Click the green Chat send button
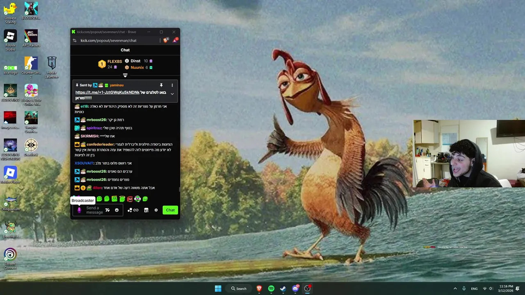The width and height of the screenshot is (525, 295). (x=170, y=210)
